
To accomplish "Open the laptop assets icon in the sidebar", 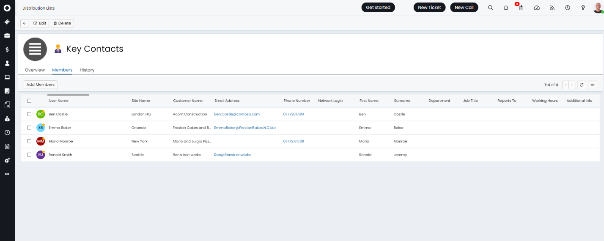I will [7, 77].
